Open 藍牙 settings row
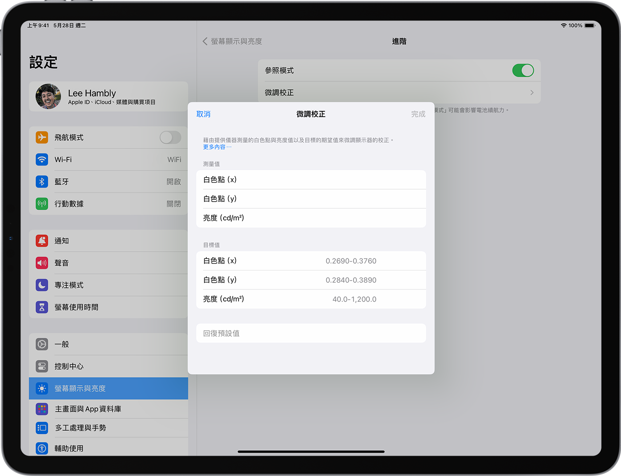The height and width of the screenshot is (476, 621). click(109, 182)
